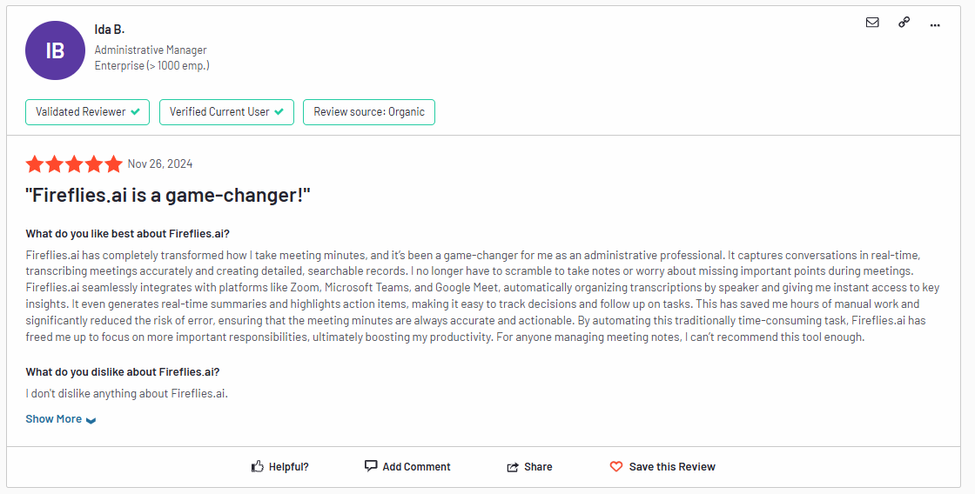This screenshot has height=494, width=975.
Task: Click Add Comment
Action: (407, 467)
